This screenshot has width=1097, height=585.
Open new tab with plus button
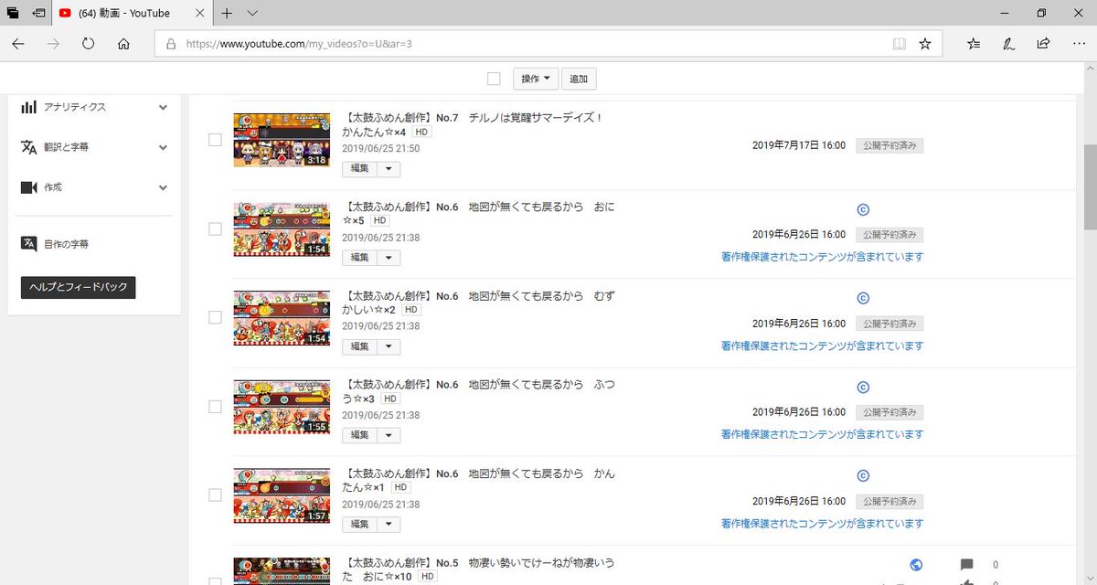tap(227, 13)
